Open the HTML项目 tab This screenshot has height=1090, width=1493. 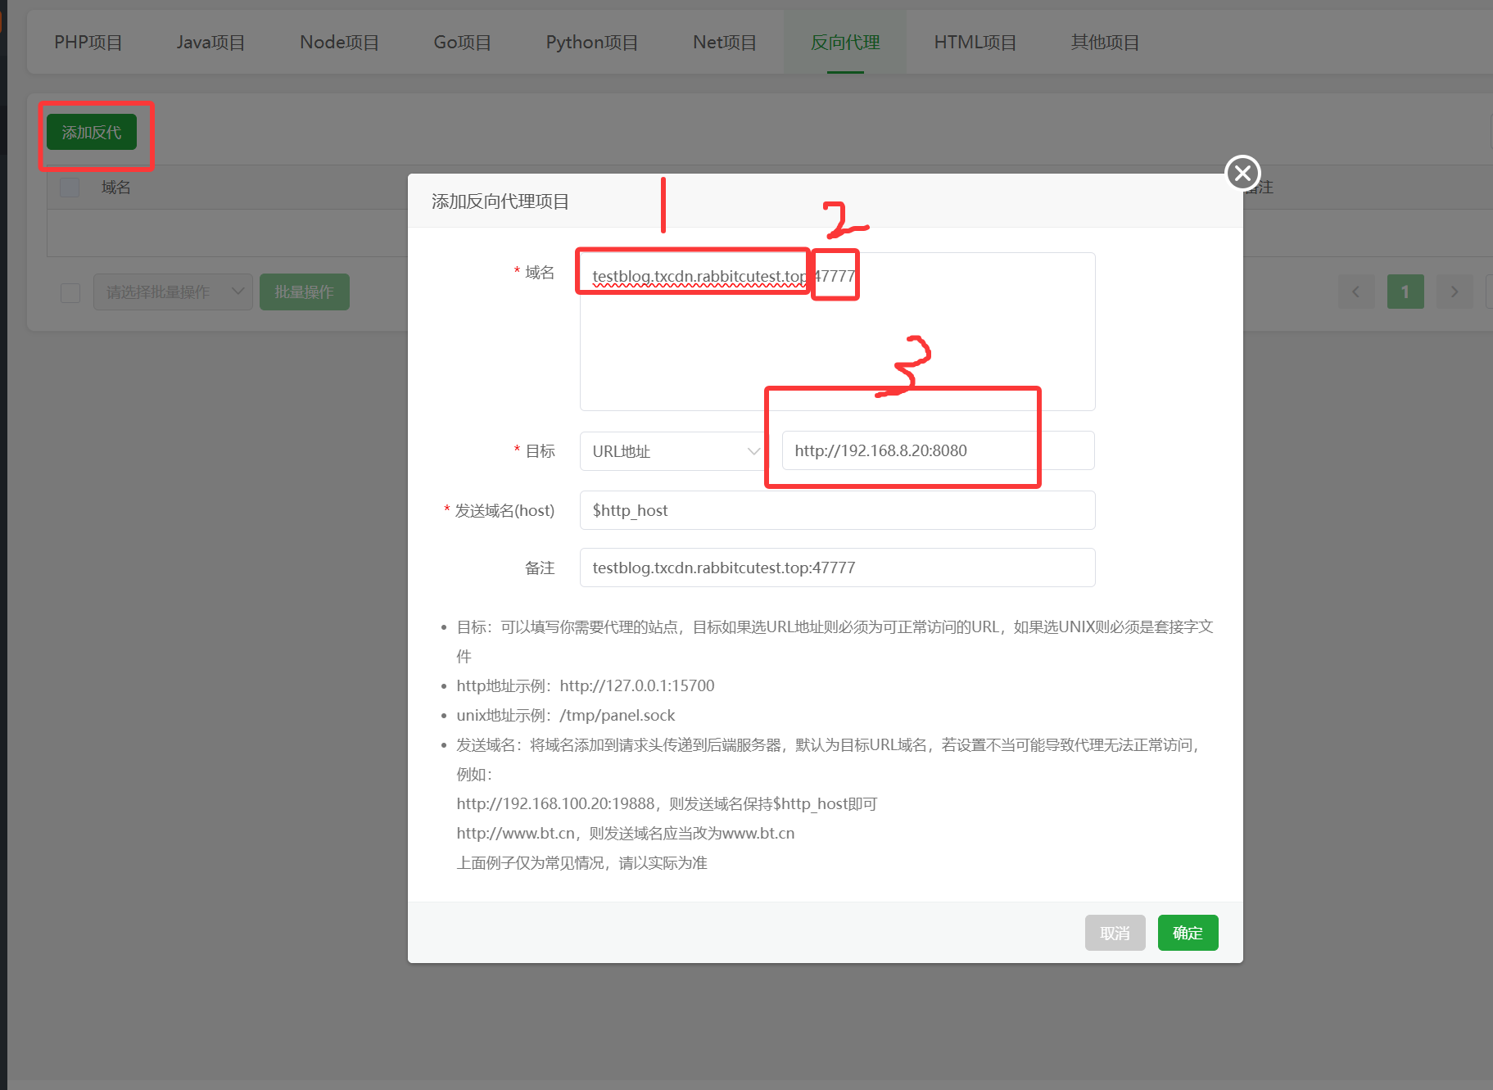click(x=975, y=43)
